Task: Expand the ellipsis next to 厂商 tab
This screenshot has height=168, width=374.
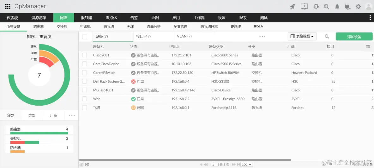Action: [x=72, y=115]
